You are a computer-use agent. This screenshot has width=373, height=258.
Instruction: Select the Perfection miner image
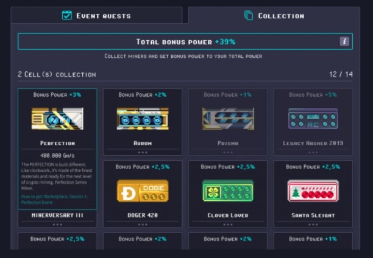click(x=57, y=119)
